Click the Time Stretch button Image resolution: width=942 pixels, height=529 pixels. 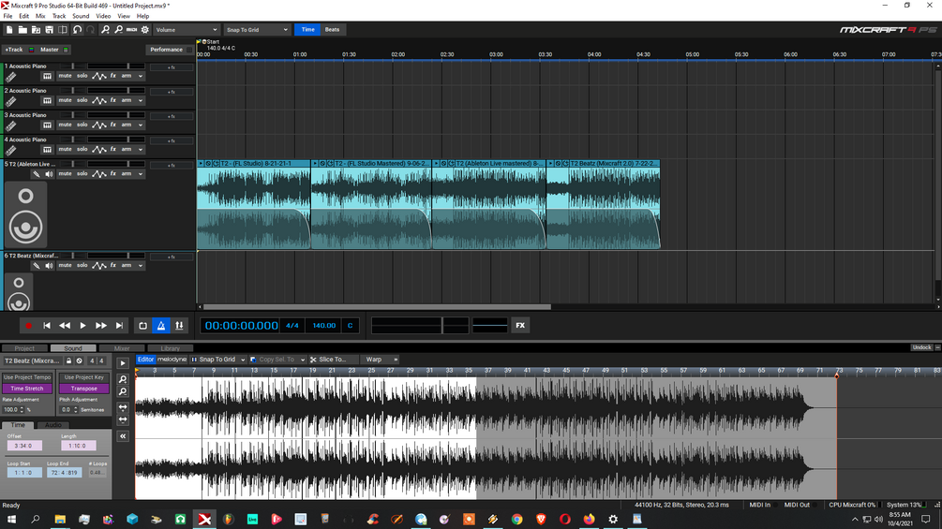point(27,389)
